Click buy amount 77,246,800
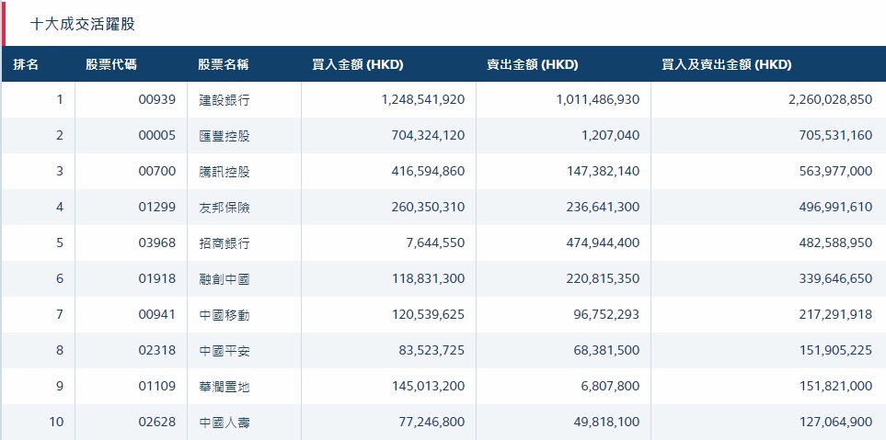The height and width of the screenshot is (440, 886). tap(432, 422)
